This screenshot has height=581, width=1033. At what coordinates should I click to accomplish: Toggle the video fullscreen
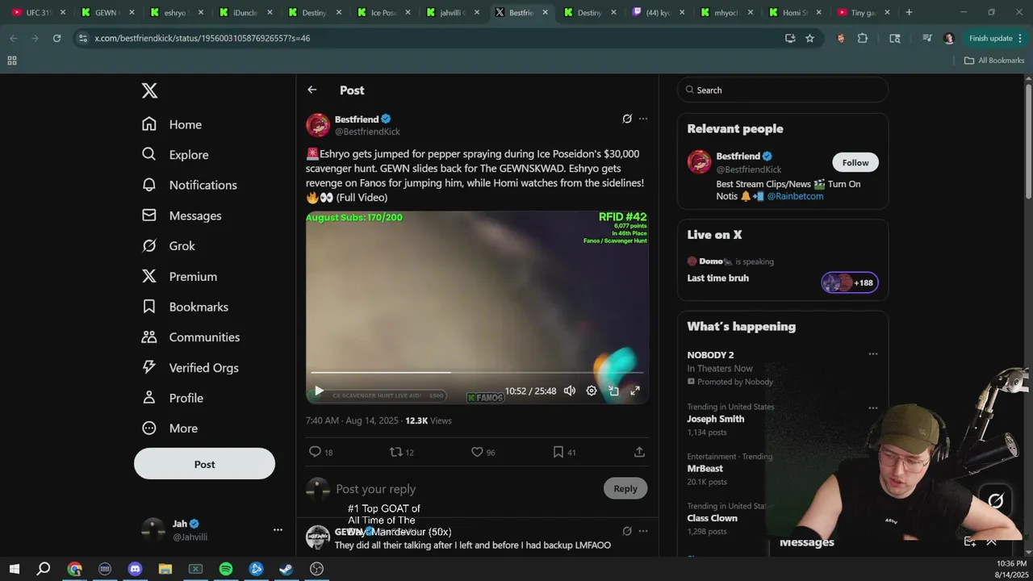[x=635, y=391]
